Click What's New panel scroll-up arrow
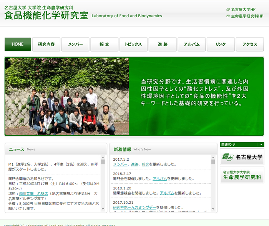 pos(213,157)
